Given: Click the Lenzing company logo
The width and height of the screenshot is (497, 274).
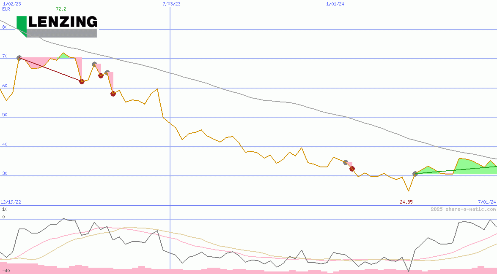Looking at the screenshot, I should [57, 26].
